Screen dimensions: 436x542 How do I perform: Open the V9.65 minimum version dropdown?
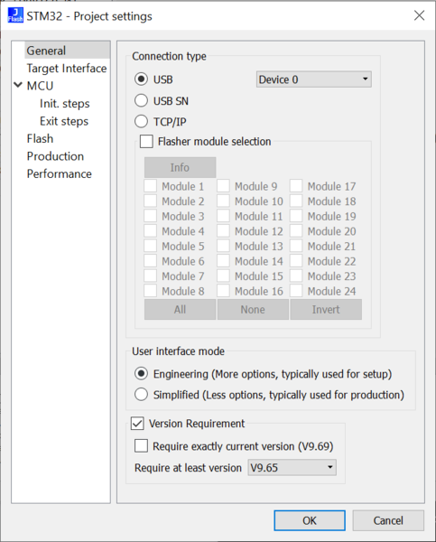pyautogui.click(x=292, y=468)
